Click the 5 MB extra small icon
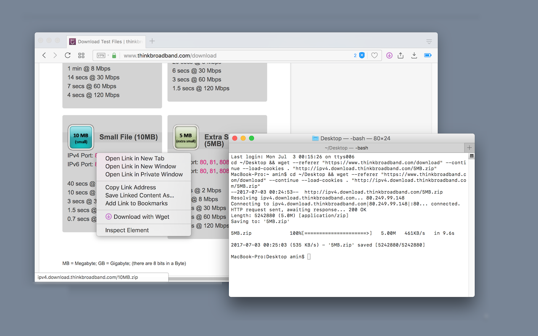The width and height of the screenshot is (538, 336). 186,137
